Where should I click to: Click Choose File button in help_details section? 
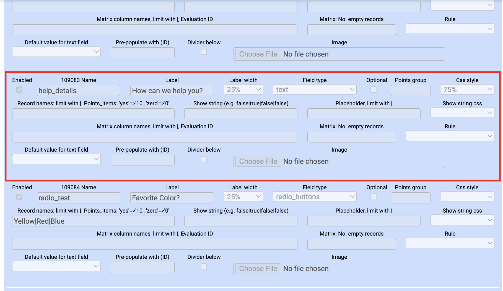coord(258,161)
